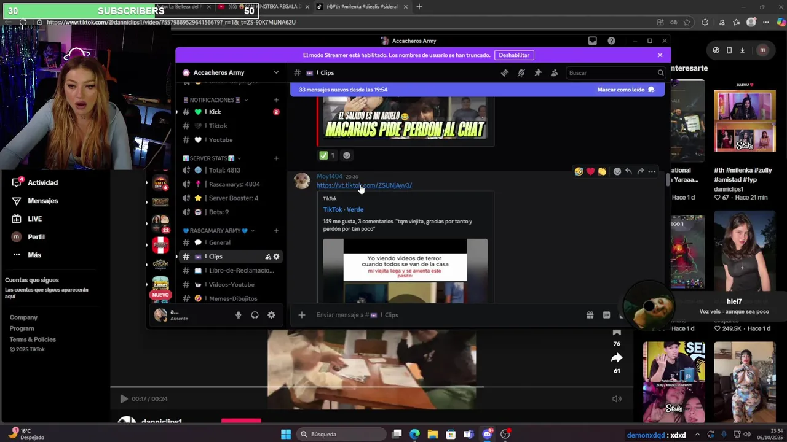Select Actividad in TikTok sidebar
787x442 pixels.
pyautogui.click(x=35, y=182)
